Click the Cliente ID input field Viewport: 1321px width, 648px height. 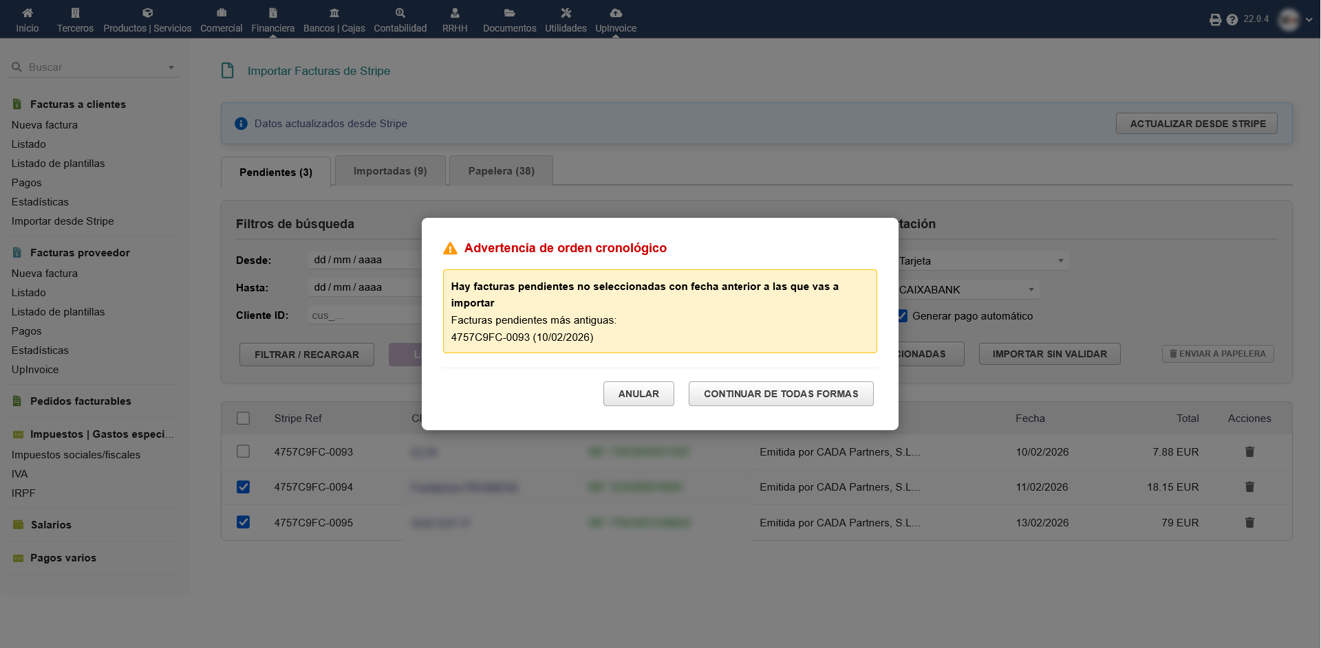coord(365,315)
